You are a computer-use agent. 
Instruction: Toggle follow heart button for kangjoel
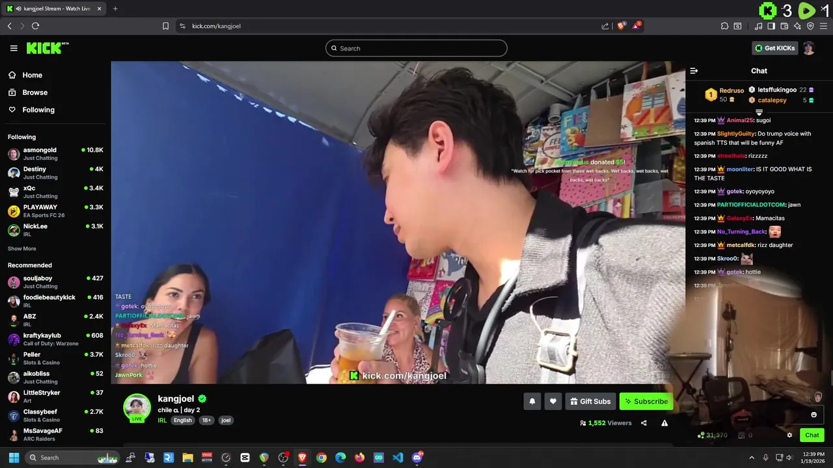[x=553, y=401]
